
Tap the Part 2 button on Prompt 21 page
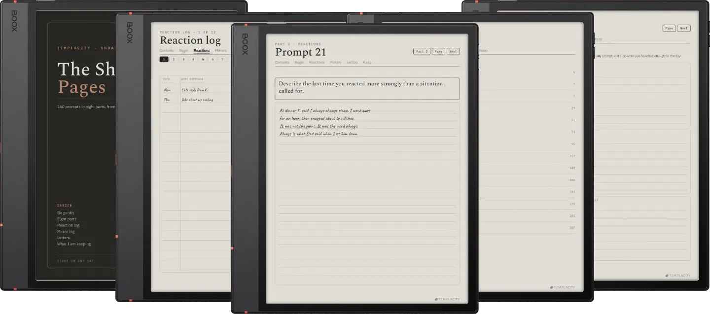pyautogui.click(x=422, y=51)
